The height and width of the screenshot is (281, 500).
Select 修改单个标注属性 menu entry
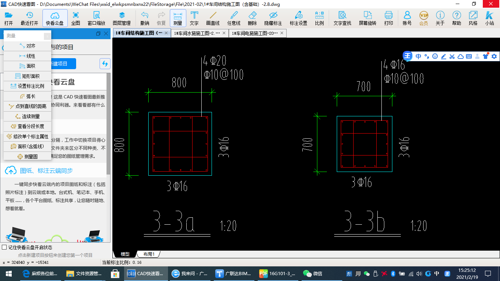pyautogui.click(x=27, y=136)
